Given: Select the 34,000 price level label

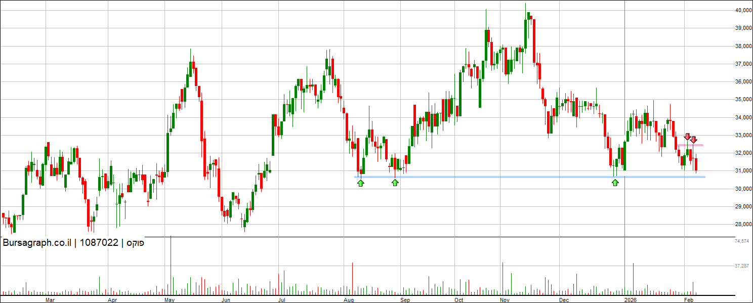Looking at the screenshot, I should click(743, 118).
